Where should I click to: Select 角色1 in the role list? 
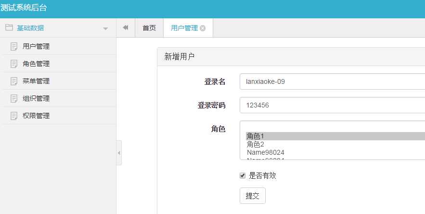[x=335, y=136]
